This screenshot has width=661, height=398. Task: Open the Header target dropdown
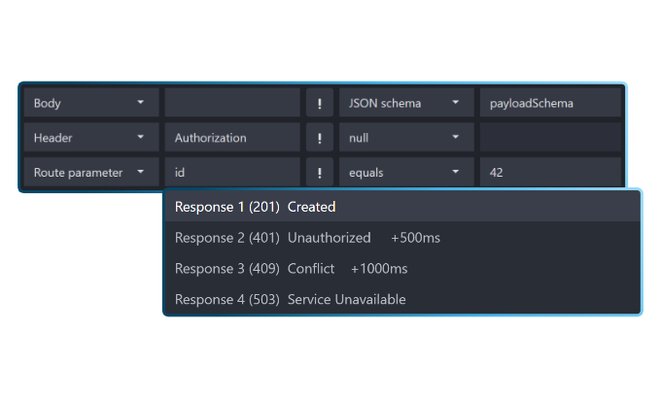[x=90, y=138]
